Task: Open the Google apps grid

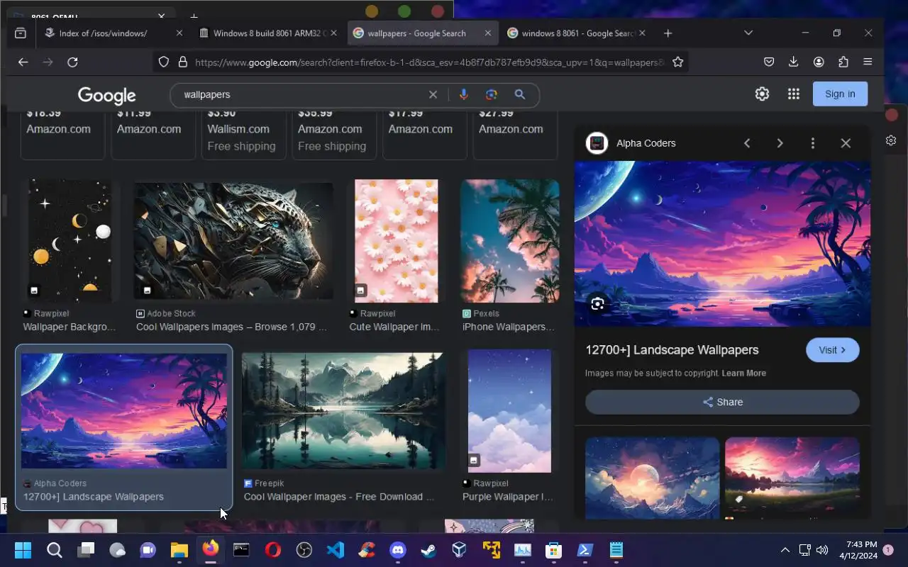Action: [x=794, y=94]
